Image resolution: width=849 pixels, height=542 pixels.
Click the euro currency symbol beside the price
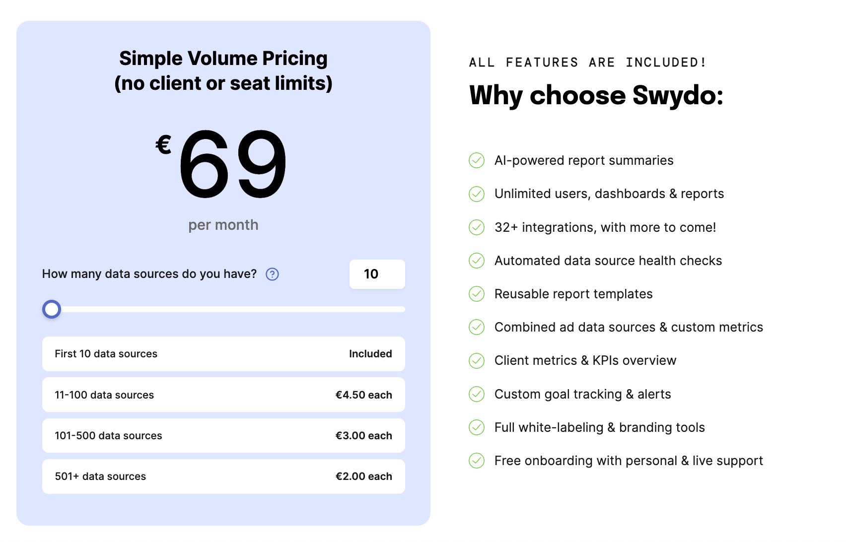[x=163, y=145]
